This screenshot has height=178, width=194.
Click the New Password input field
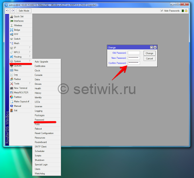pos(134,58)
